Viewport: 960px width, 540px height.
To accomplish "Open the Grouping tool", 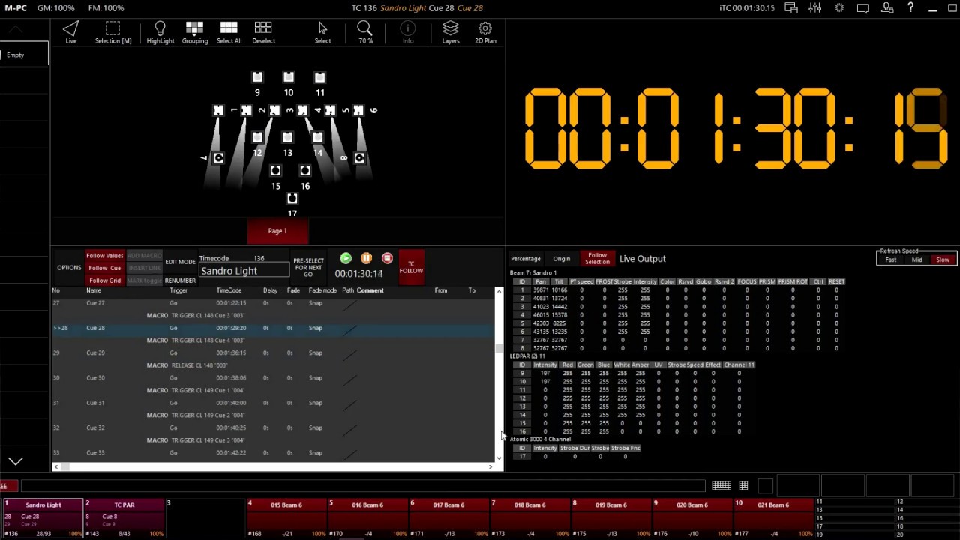I will click(x=194, y=32).
